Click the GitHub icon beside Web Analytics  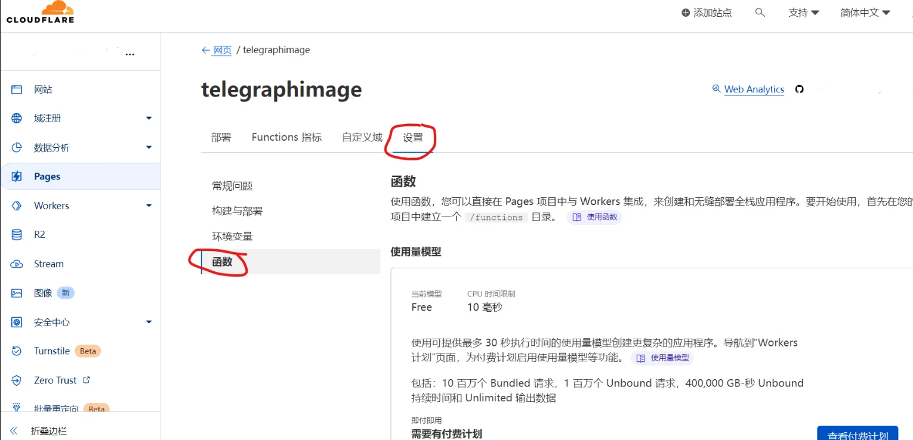[x=800, y=89]
